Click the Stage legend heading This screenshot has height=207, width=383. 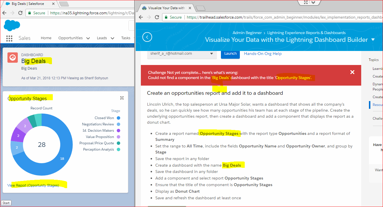116,111
